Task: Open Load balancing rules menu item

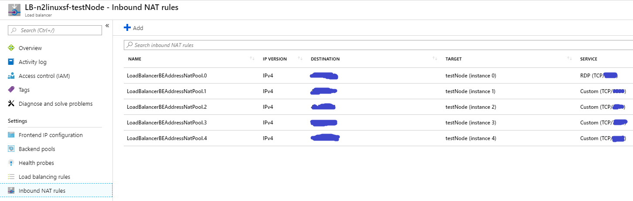Action: (44, 177)
